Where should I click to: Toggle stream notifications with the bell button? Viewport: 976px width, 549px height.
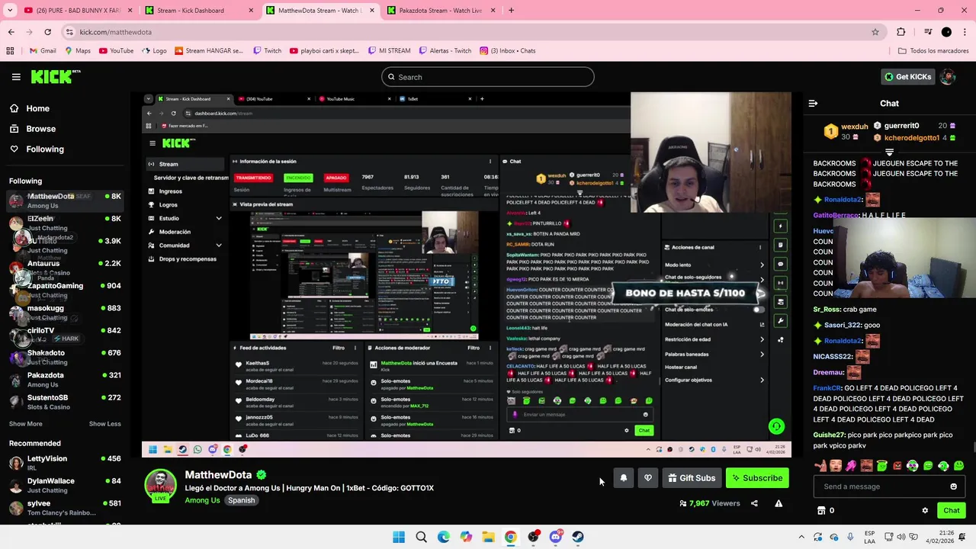pos(623,478)
